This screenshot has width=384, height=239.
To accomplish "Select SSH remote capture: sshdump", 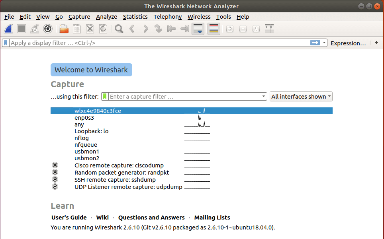I will 192,180.
